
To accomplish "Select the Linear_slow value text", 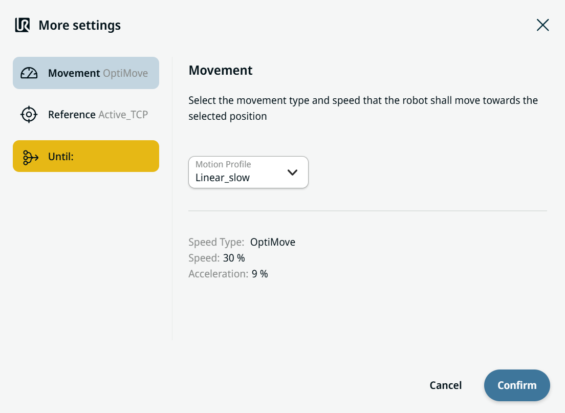I will [222, 178].
